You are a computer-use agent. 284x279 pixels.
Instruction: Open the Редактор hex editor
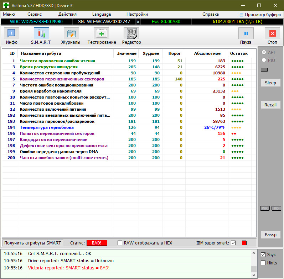pyautogui.click(x=131, y=36)
